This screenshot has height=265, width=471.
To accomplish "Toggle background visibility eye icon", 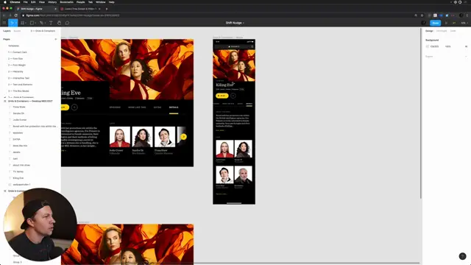I will (466, 46).
